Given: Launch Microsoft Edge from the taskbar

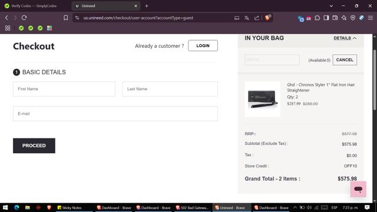Looking at the screenshot, I should pyautogui.click(x=16, y=207).
